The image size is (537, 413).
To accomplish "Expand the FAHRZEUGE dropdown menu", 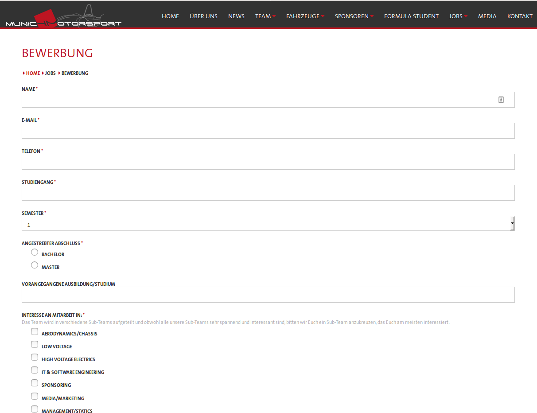I will coord(305,16).
